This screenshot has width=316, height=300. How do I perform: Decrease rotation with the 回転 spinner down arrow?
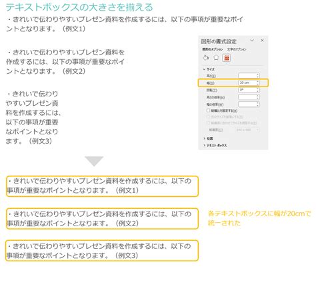pos(258,91)
